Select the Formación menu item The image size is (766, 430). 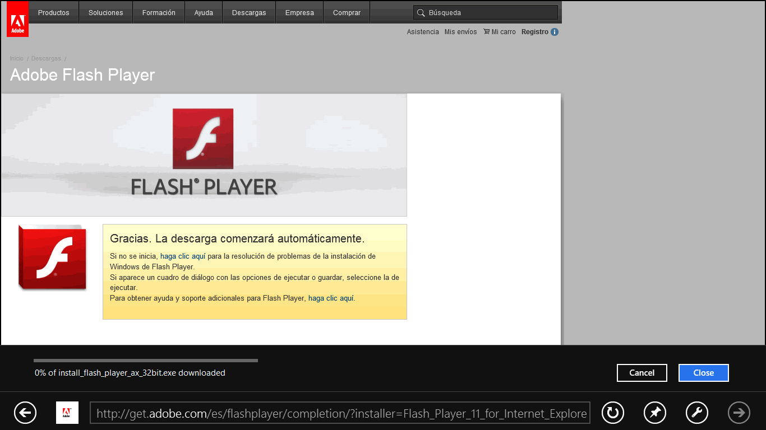(159, 12)
